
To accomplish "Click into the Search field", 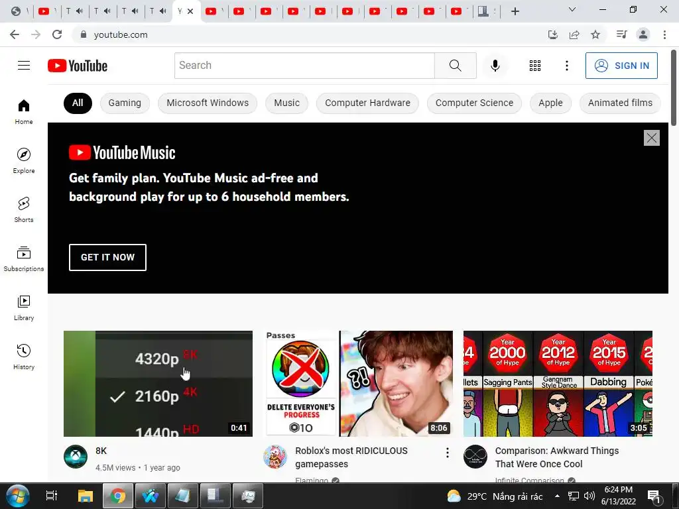I will pyautogui.click(x=304, y=66).
